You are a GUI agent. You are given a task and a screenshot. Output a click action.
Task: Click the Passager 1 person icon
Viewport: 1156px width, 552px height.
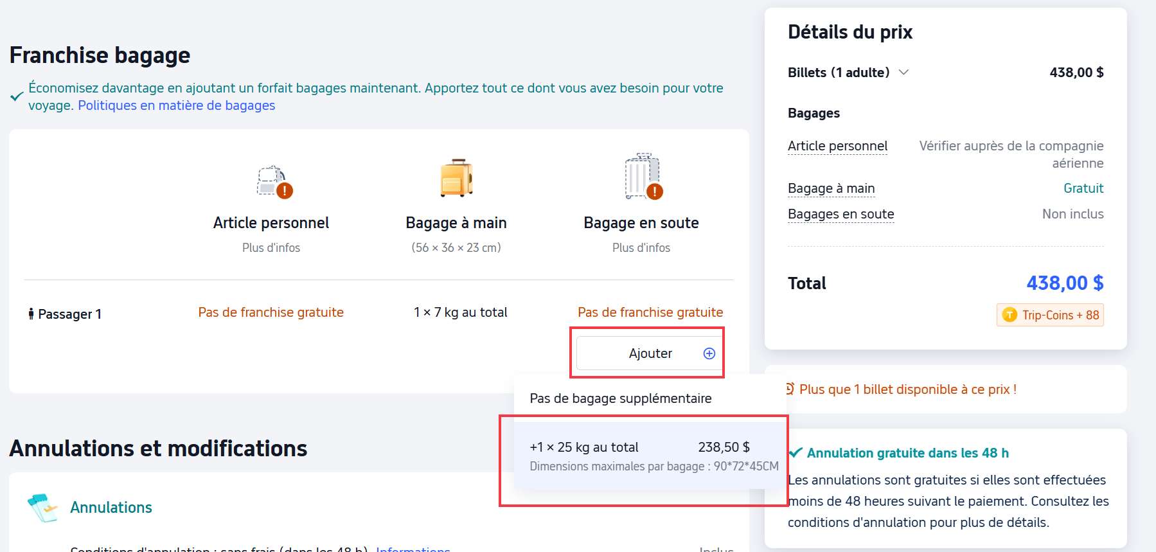(31, 314)
